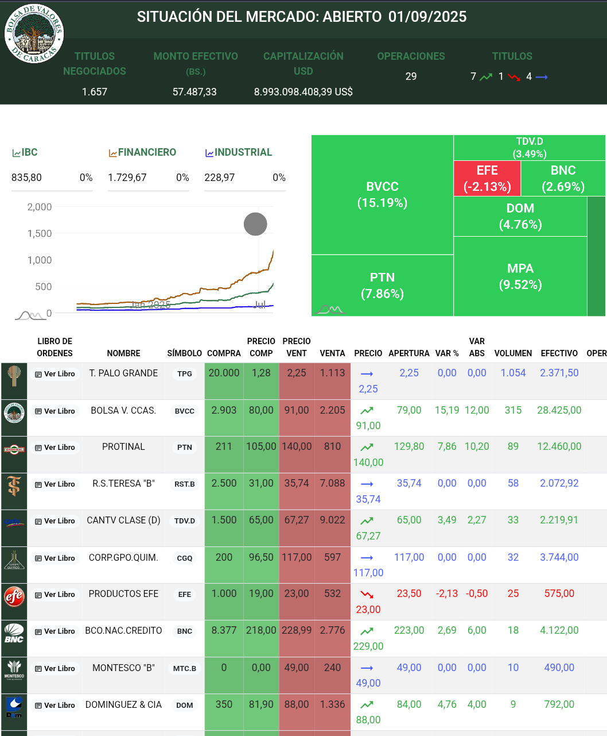This screenshot has height=736, width=607.
Task: Click the 835,80 IBC index value
Action: click(x=26, y=178)
